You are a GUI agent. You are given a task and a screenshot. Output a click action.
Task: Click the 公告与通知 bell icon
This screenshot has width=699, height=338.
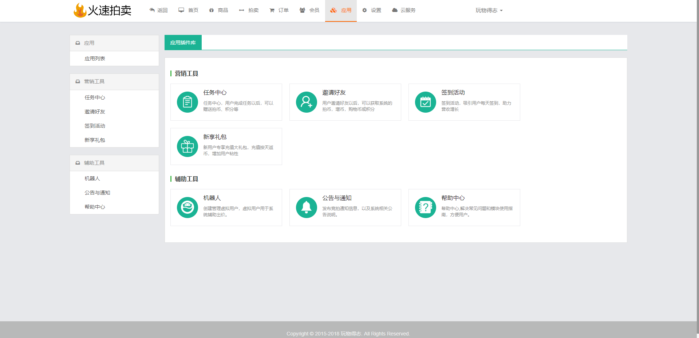click(307, 208)
